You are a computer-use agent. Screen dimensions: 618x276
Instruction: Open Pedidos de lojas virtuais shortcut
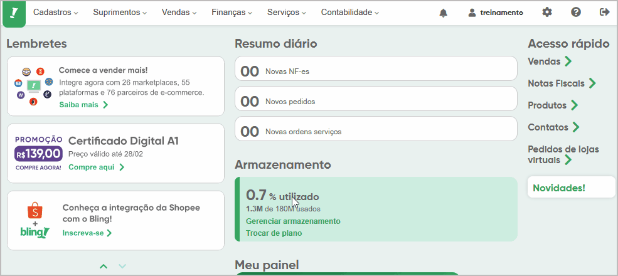(563, 154)
